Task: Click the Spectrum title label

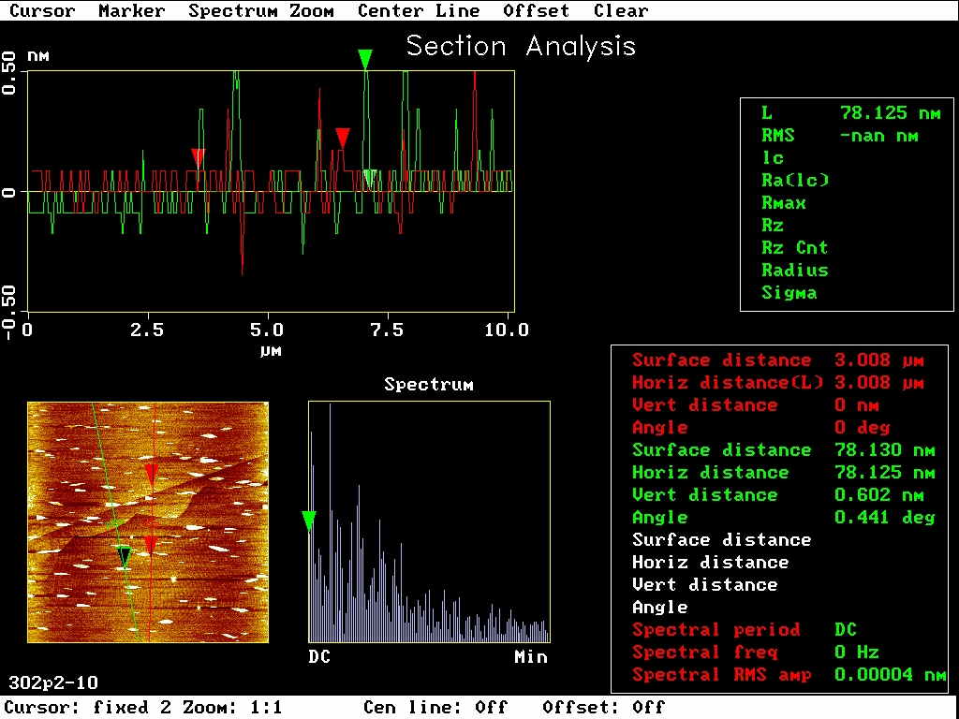Action: coord(429,385)
